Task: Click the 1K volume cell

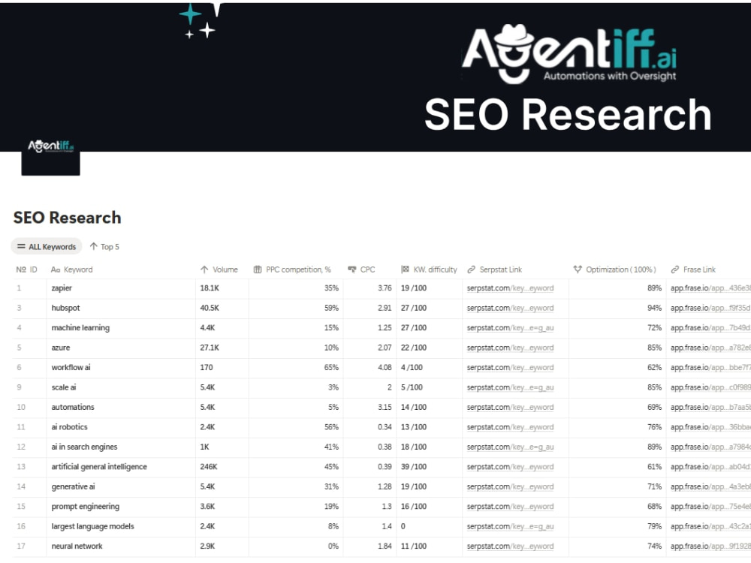Action: (222, 447)
